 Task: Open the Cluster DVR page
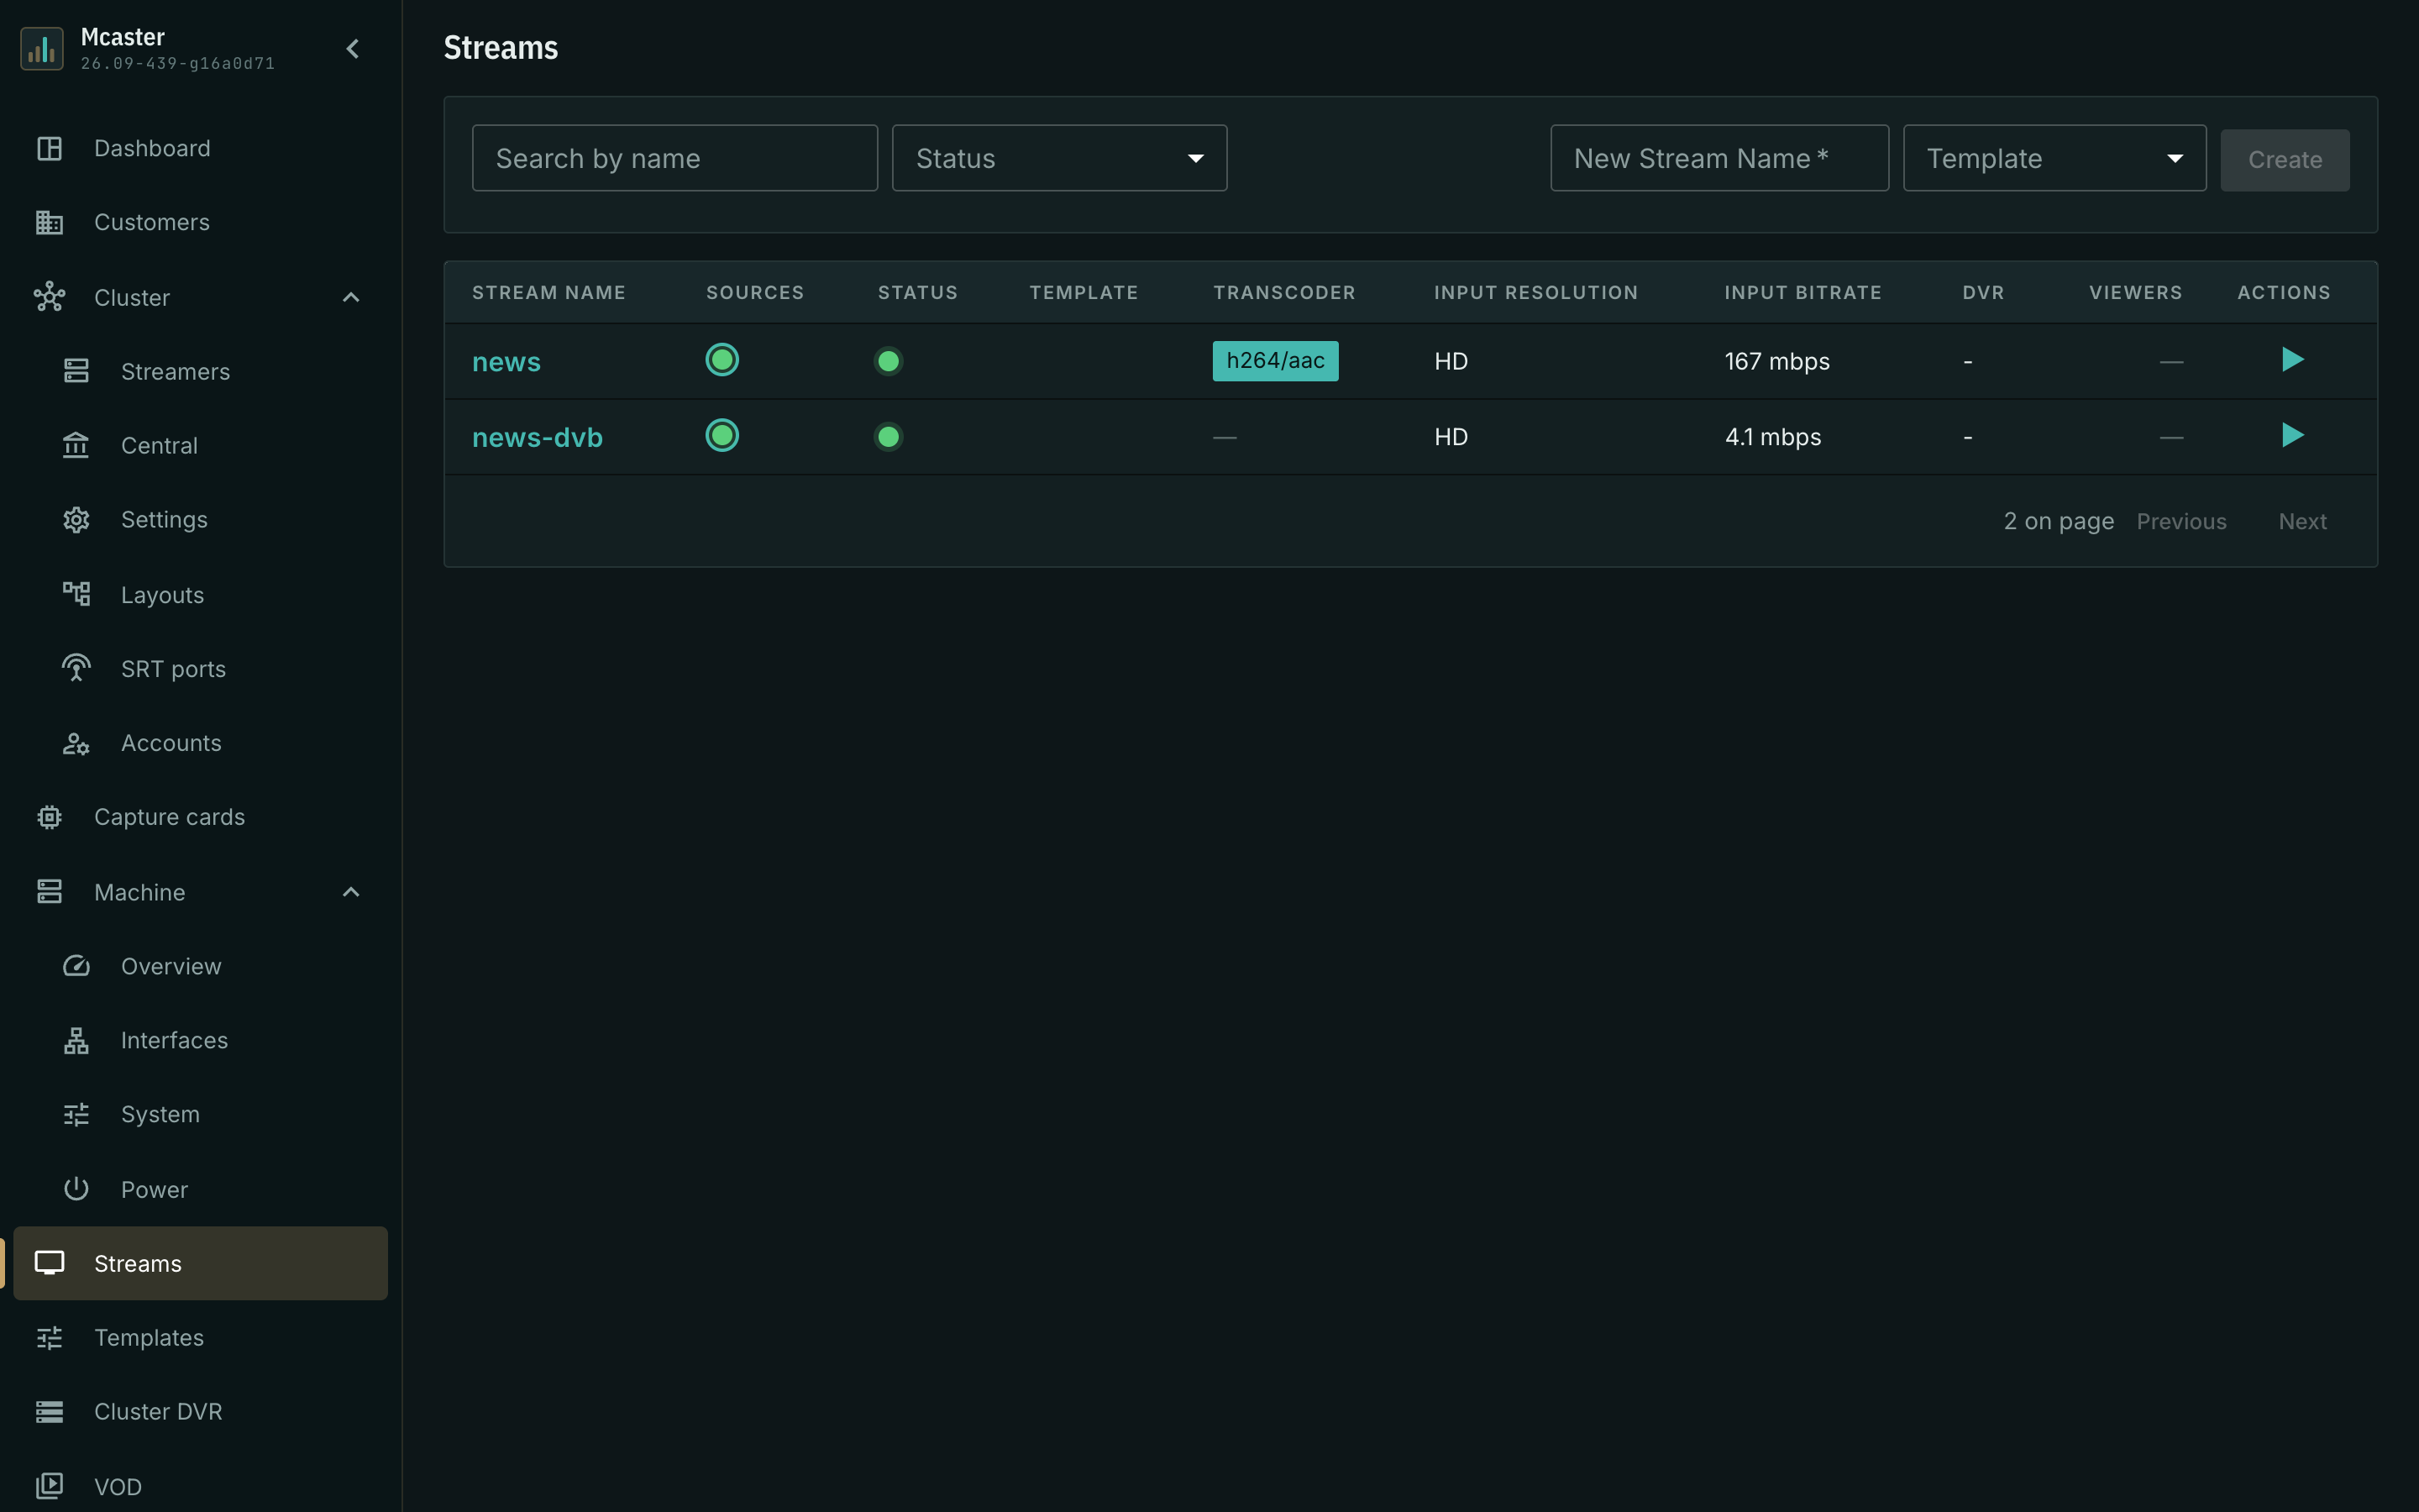coord(200,1411)
